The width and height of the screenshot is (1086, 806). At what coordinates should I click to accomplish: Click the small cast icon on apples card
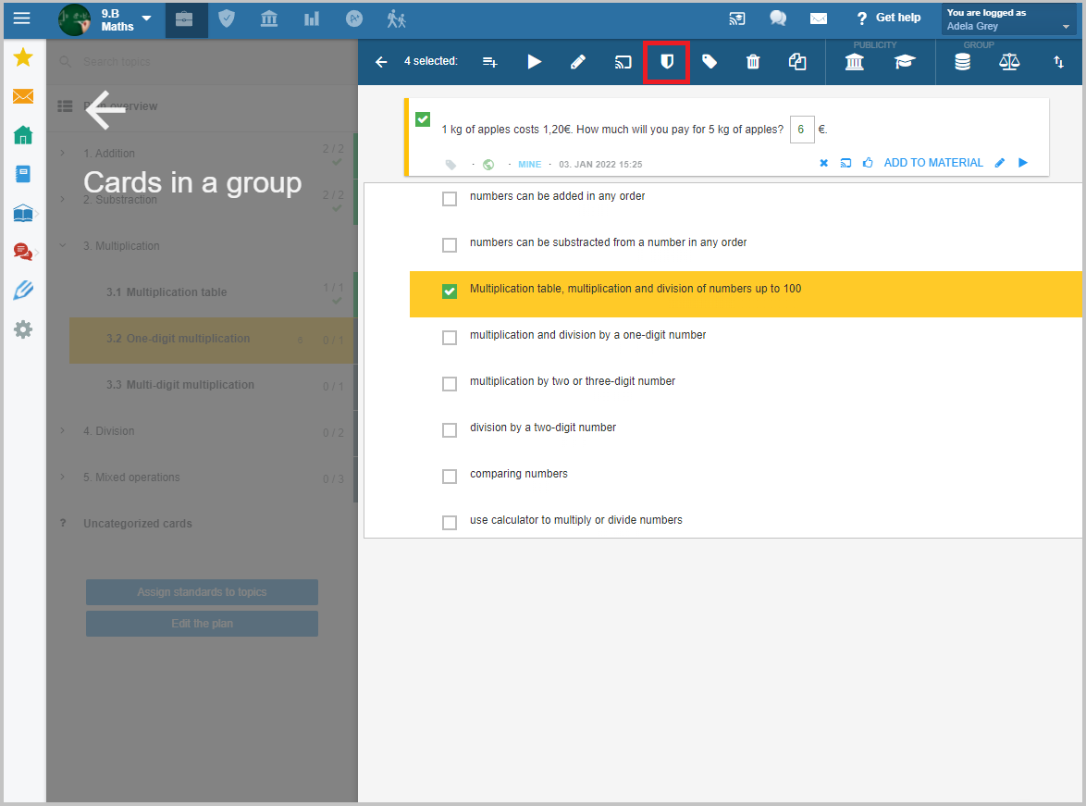tap(845, 164)
